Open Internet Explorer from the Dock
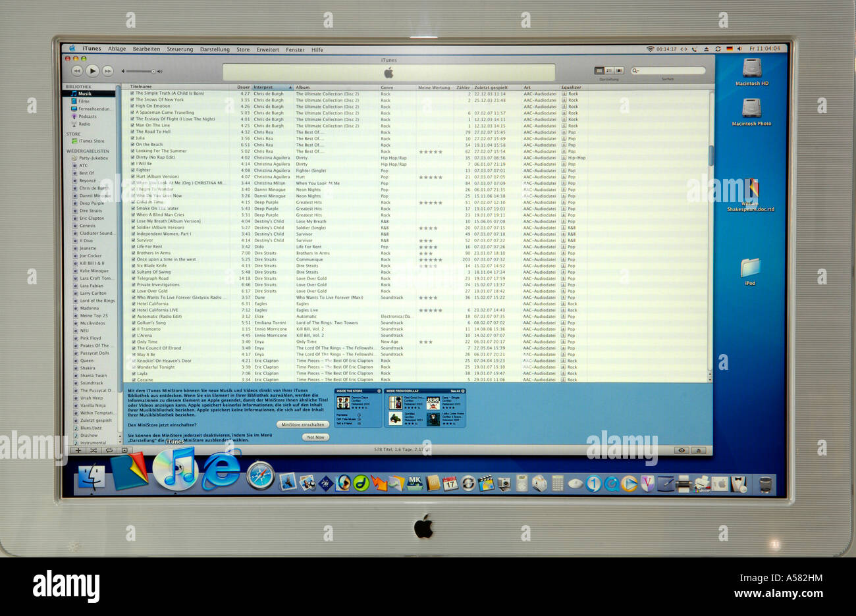Viewport: 856px width, 616px height. point(221,470)
